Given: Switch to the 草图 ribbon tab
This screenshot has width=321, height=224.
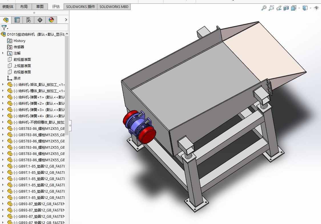Looking at the screenshot, I should (40, 7).
